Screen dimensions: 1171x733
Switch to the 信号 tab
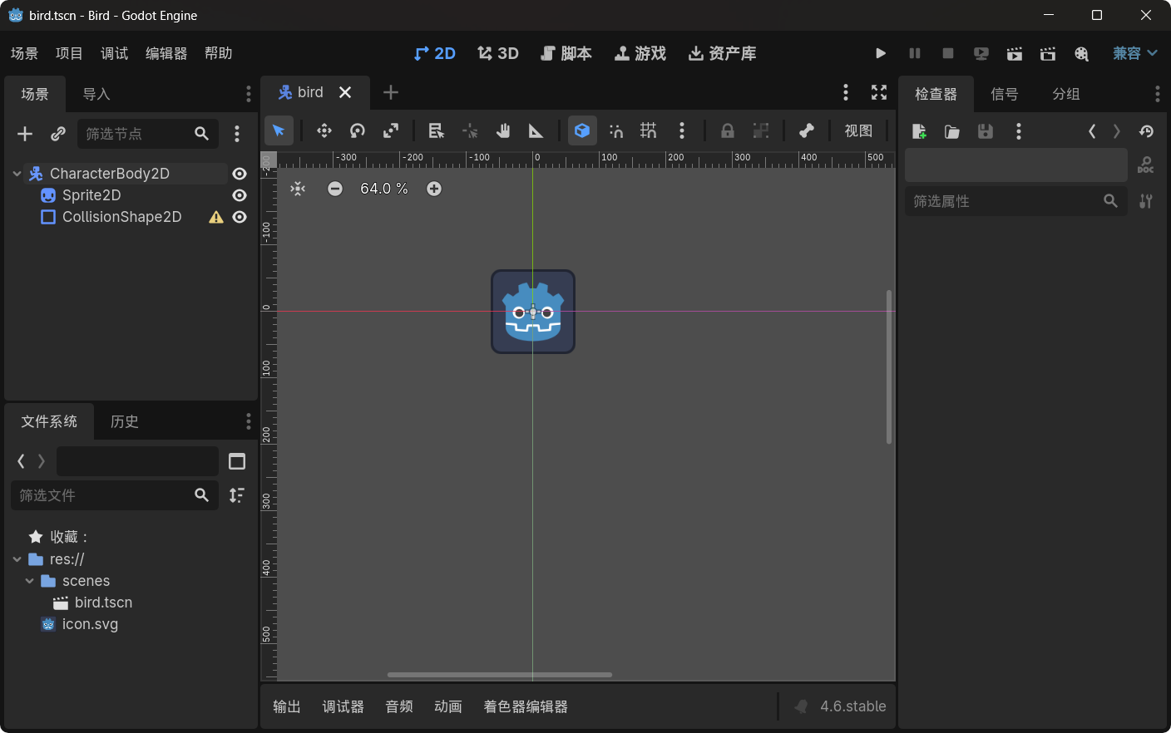(x=1004, y=94)
